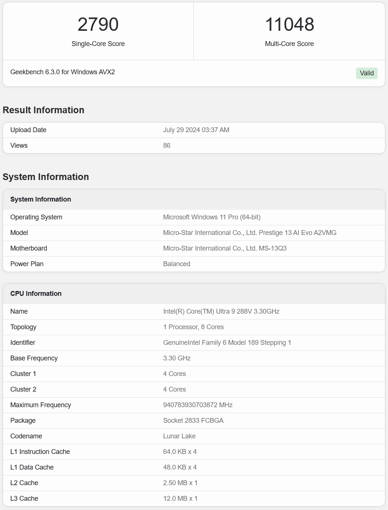Click the Lunar Lake codename value
The image size is (388, 510).
point(179,436)
